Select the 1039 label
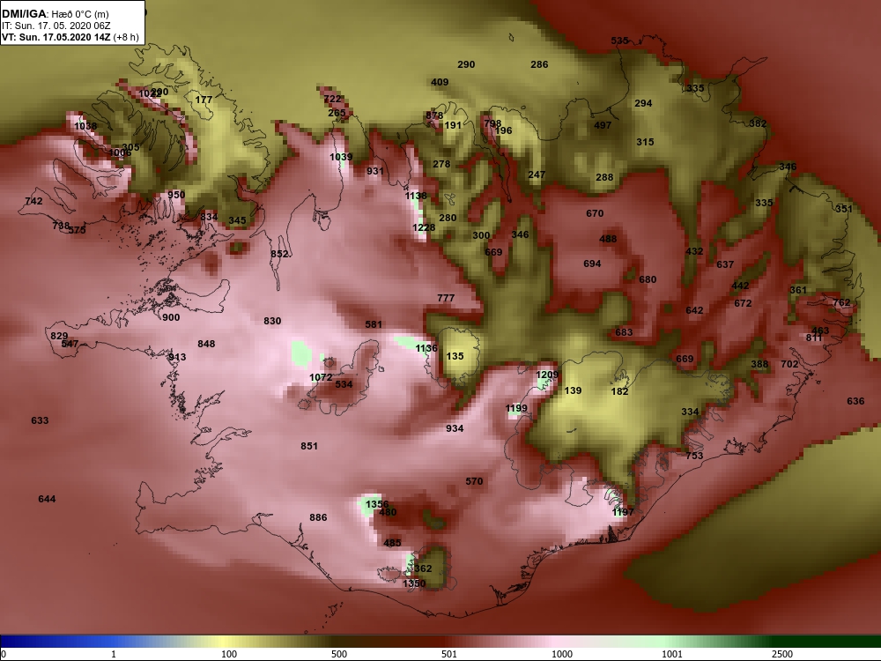881x661 pixels. click(341, 157)
